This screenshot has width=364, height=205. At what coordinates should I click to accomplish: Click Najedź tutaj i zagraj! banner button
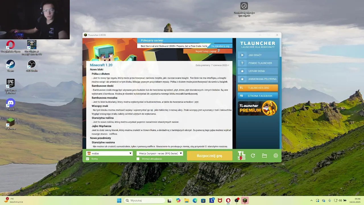pyautogui.click(x=208, y=51)
